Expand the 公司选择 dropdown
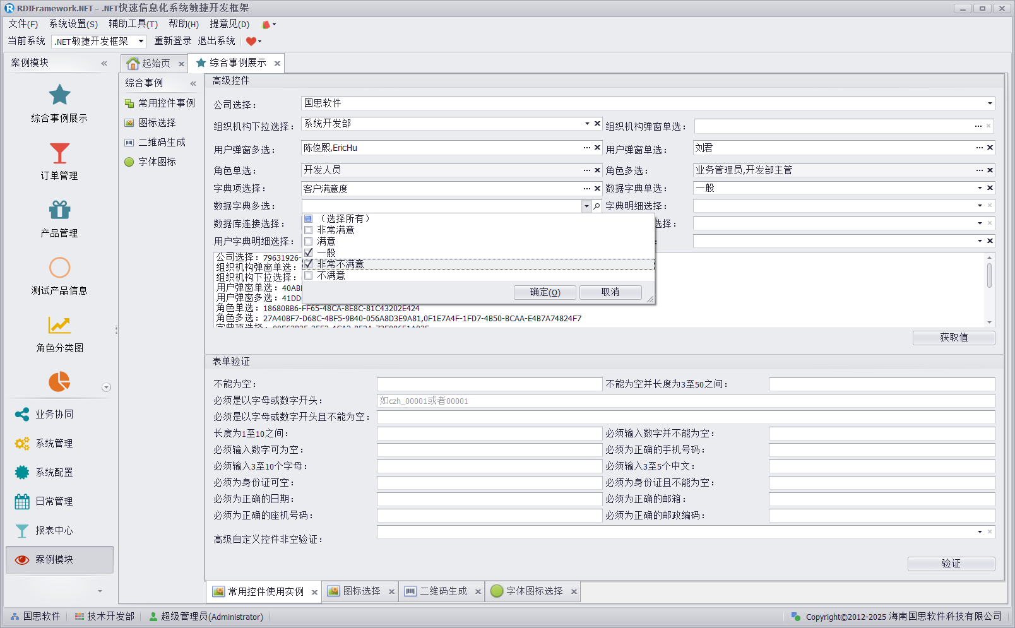The width and height of the screenshot is (1015, 628). pos(989,104)
